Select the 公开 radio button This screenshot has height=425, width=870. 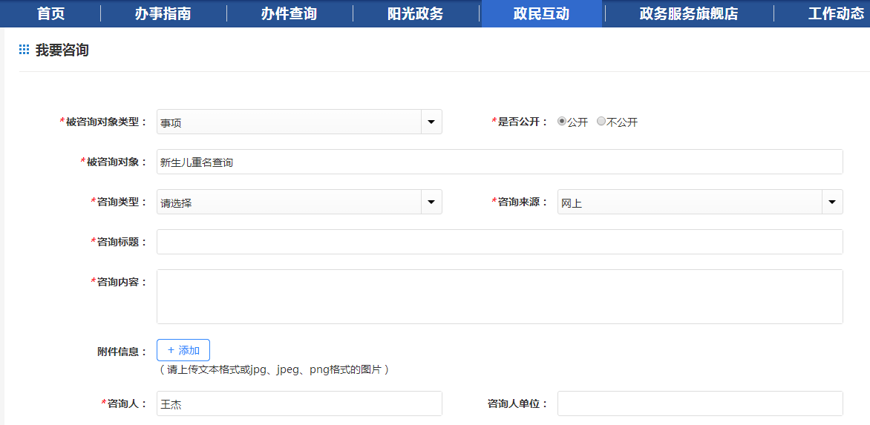click(562, 122)
